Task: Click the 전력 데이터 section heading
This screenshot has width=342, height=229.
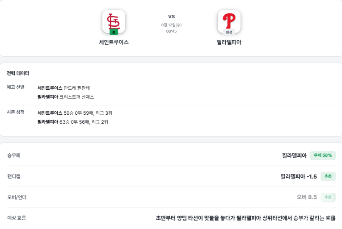Action: pos(18,73)
